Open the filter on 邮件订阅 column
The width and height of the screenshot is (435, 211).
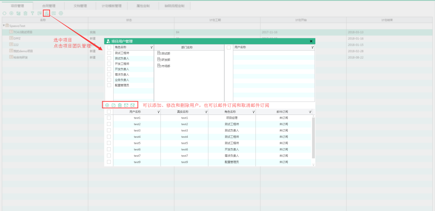pos(310,112)
